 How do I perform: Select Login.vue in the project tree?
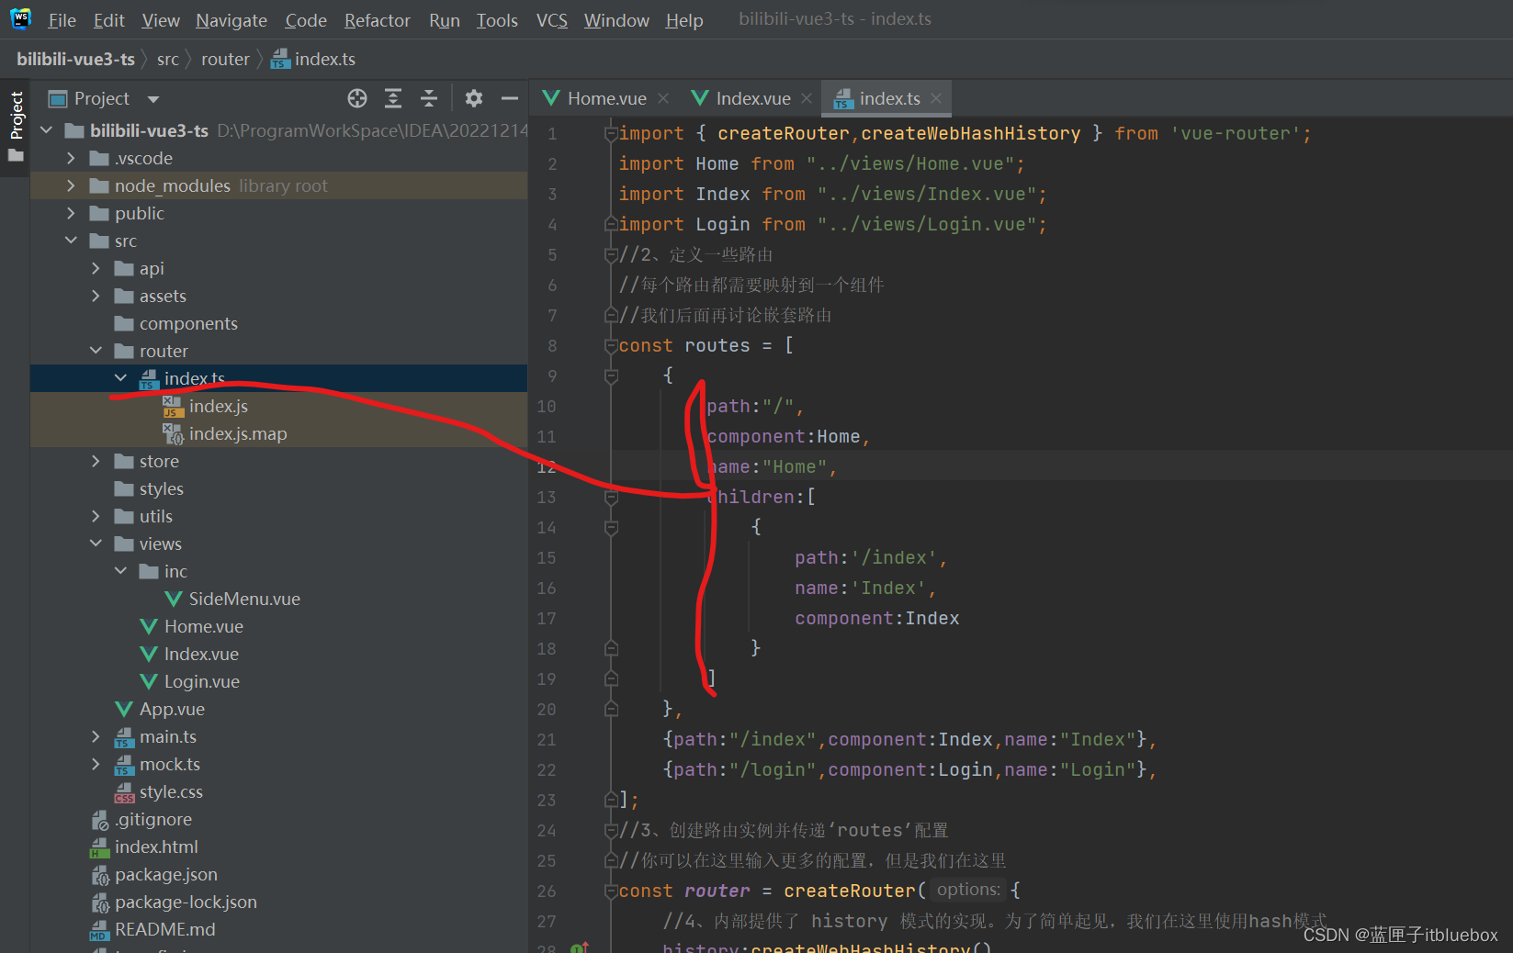[x=201, y=681]
